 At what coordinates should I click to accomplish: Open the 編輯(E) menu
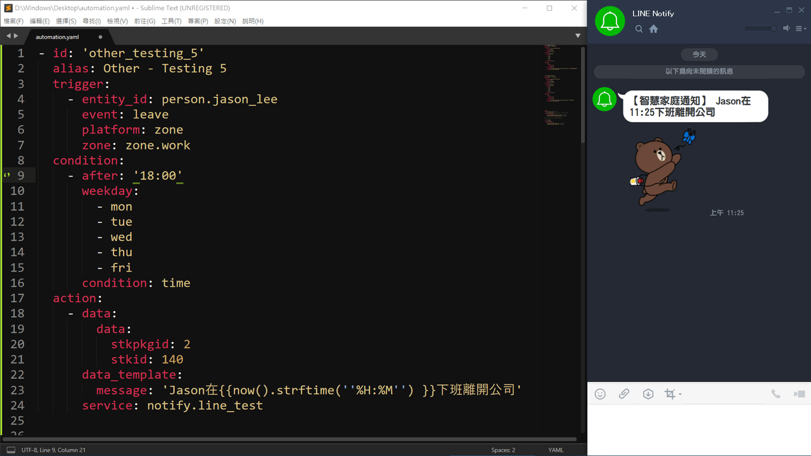pyautogui.click(x=40, y=21)
